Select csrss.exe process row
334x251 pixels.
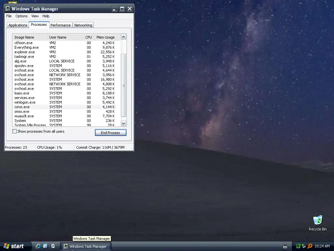point(65,107)
